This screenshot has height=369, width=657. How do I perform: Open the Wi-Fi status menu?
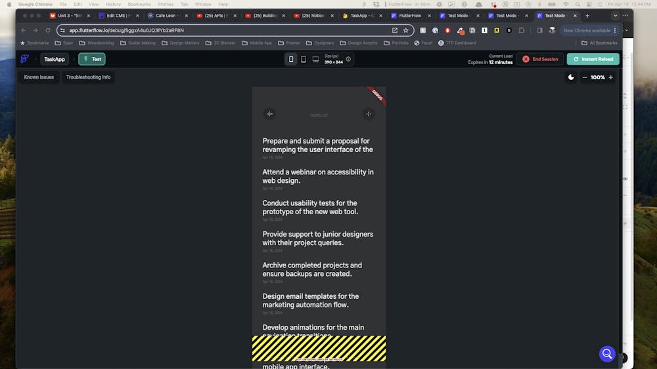pyautogui.click(x=566, y=4)
